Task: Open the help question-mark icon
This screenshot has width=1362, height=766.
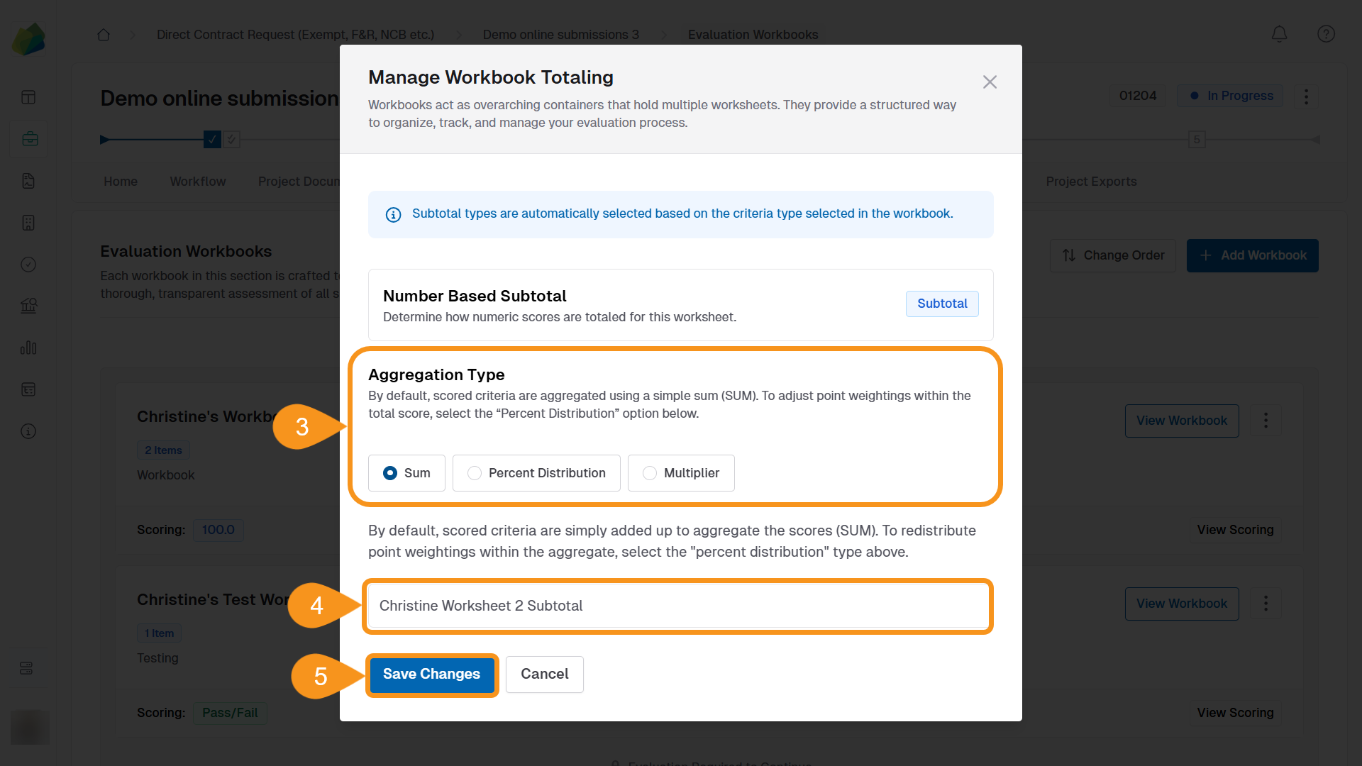Action: (1327, 34)
